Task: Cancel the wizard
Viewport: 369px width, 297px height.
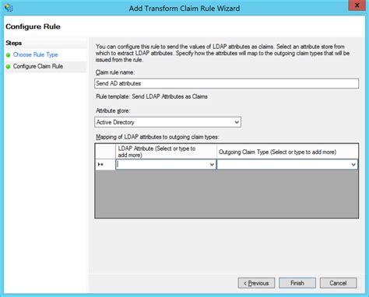Action: [x=339, y=283]
